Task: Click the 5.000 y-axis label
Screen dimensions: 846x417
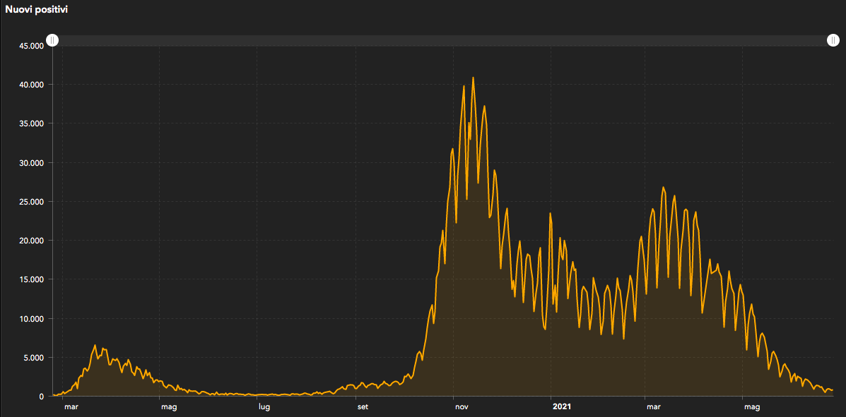Action: (33, 358)
